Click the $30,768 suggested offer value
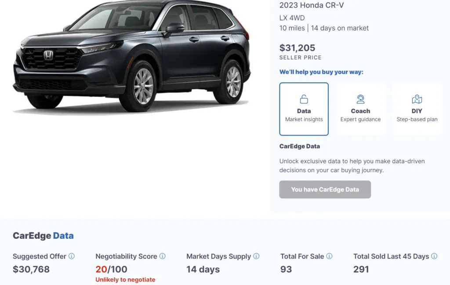Viewport: 450px width, 285px height. [x=31, y=269]
